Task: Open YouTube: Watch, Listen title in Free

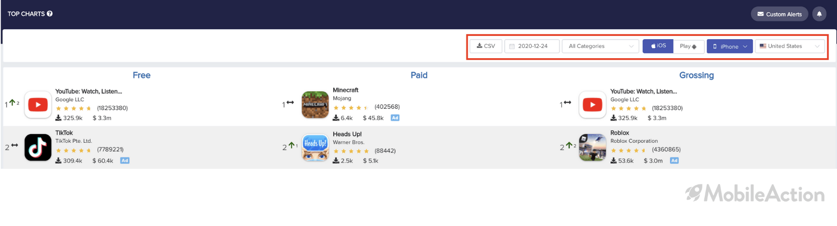Action: click(89, 91)
